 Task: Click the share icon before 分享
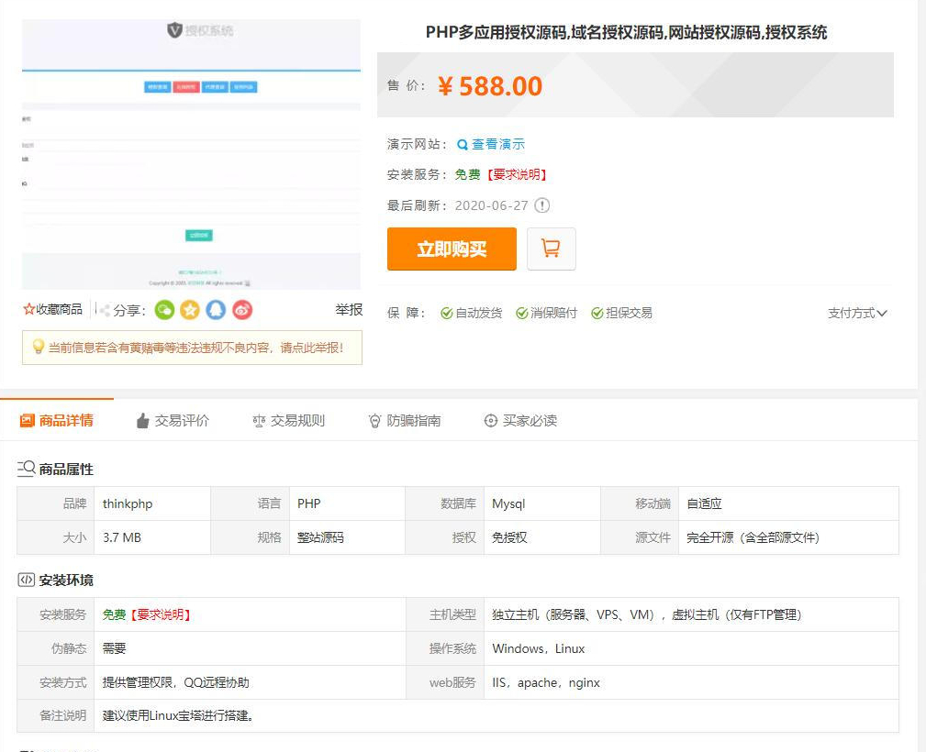(x=105, y=311)
